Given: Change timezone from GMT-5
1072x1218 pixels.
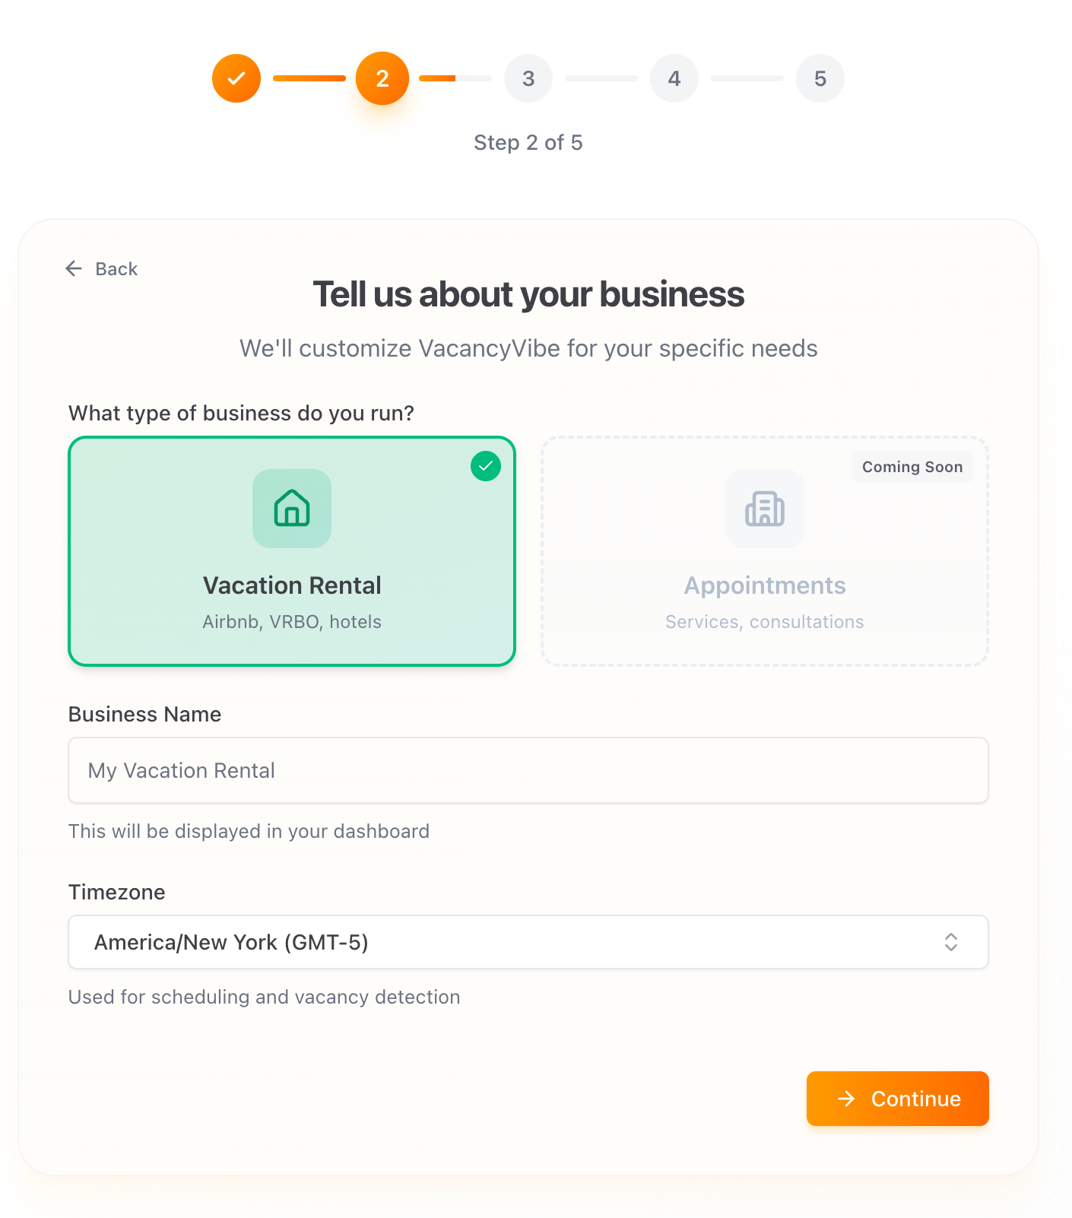Looking at the screenshot, I should (528, 942).
